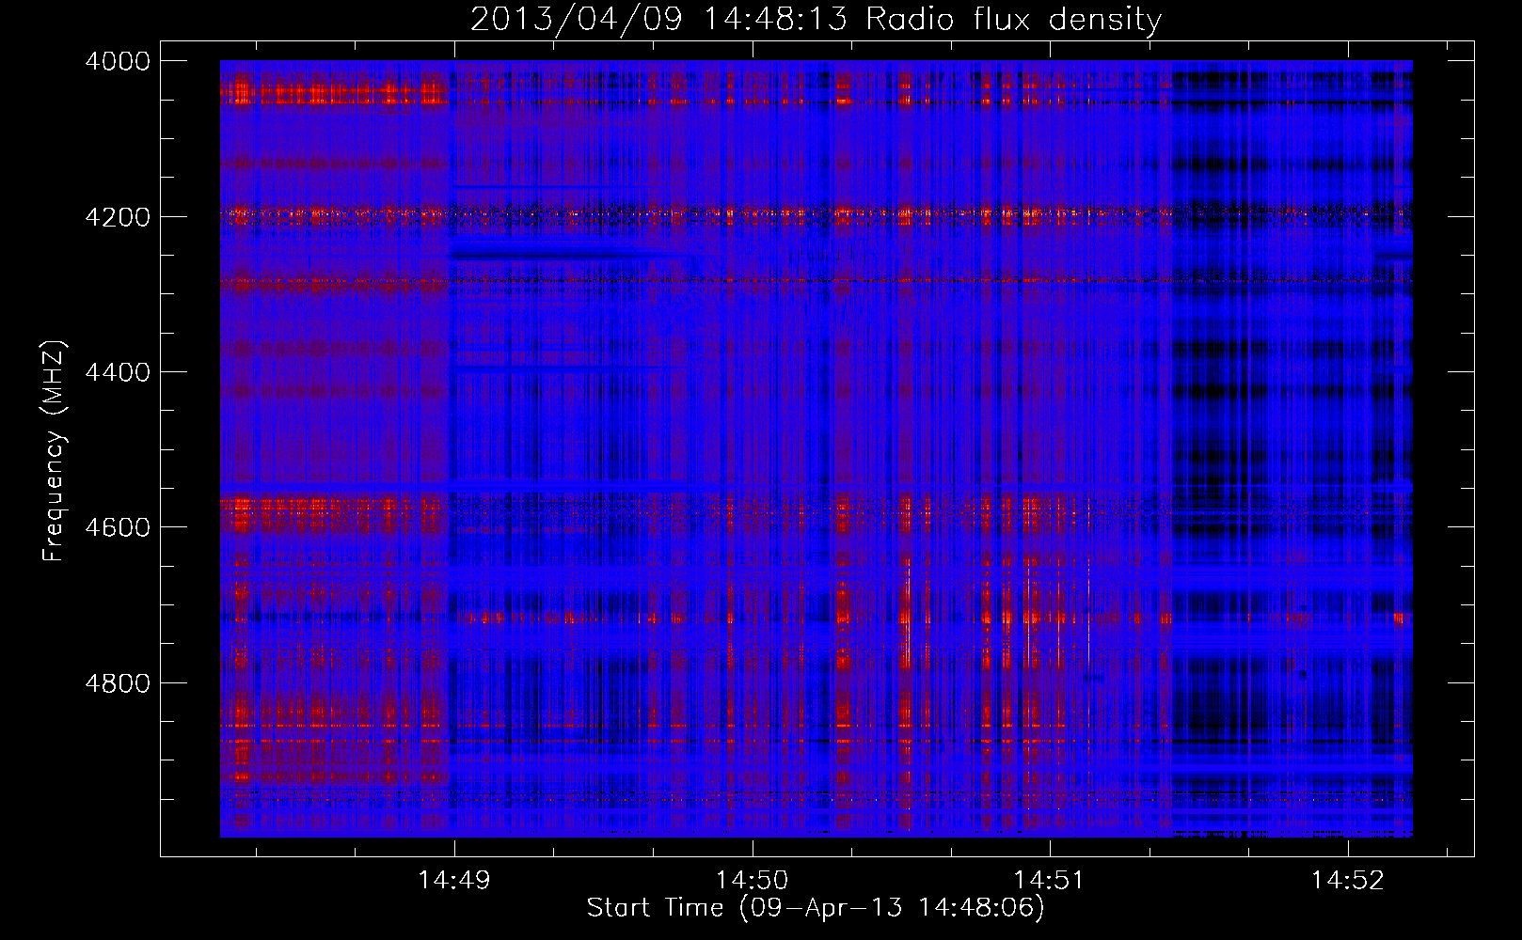This screenshot has height=940, width=1522.
Task: Click the 4800 frequency tick label
Action: click(x=118, y=682)
